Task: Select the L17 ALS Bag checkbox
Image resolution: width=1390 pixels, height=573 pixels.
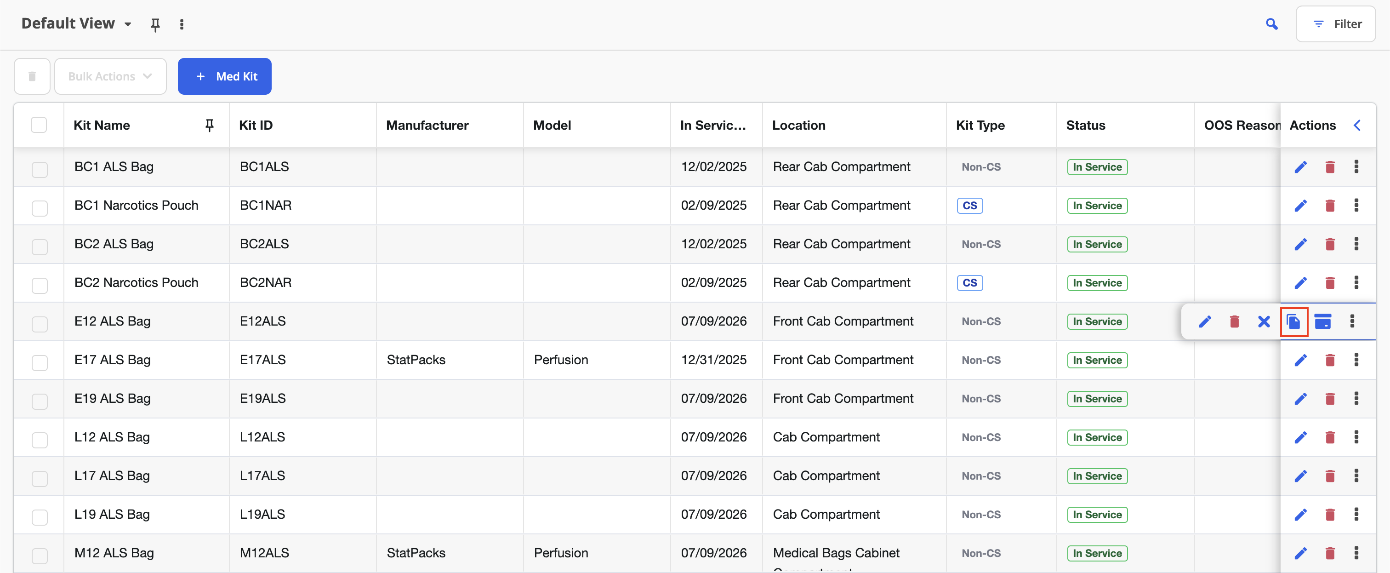Action: [40, 478]
